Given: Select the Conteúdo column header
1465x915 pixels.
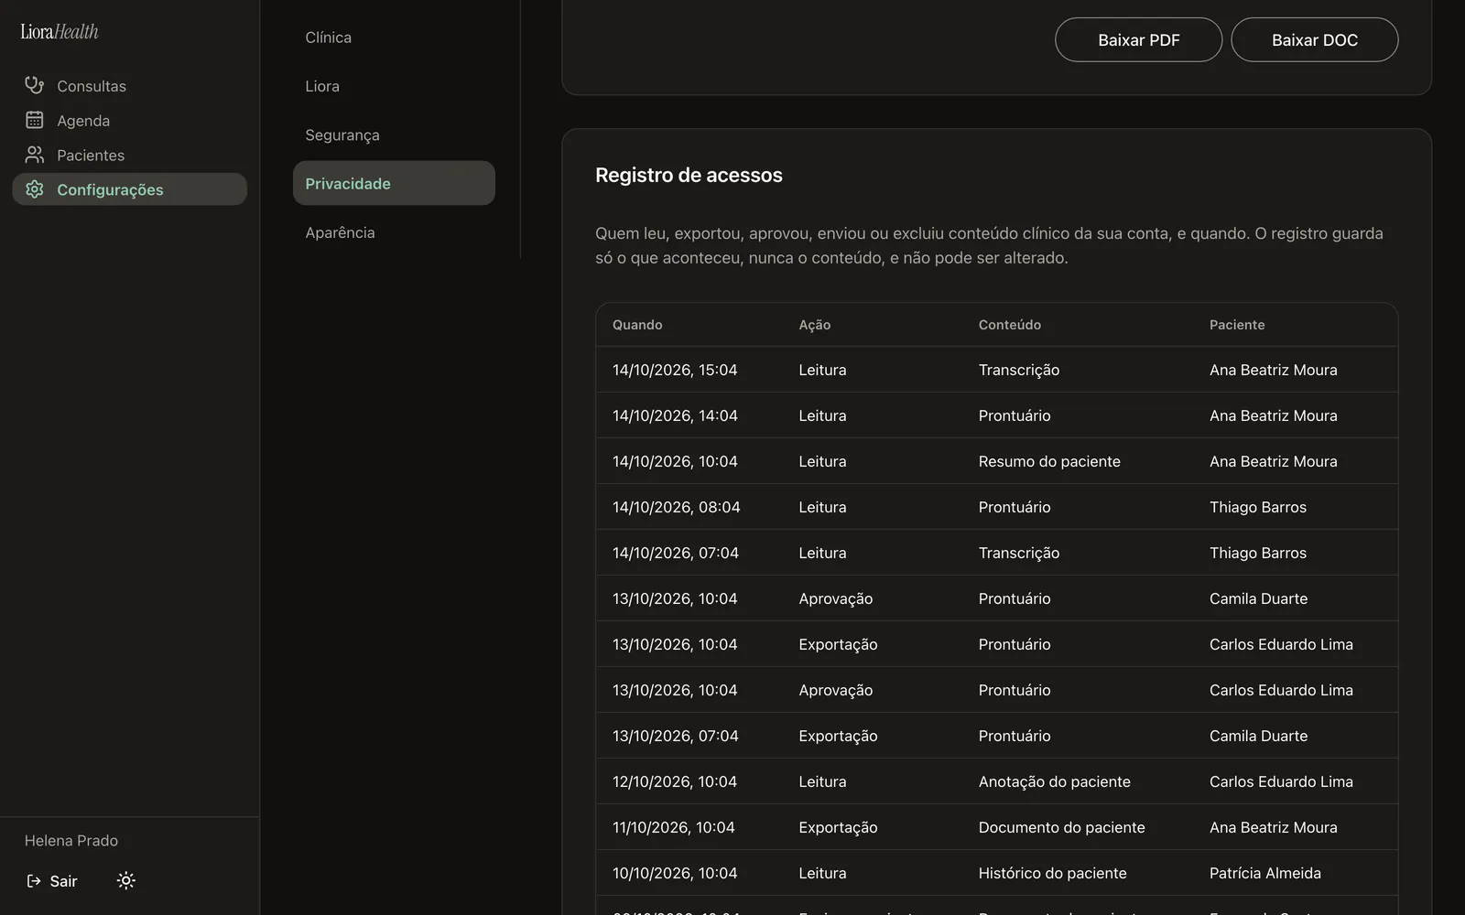Looking at the screenshot, I should [x=1010, y=325].
